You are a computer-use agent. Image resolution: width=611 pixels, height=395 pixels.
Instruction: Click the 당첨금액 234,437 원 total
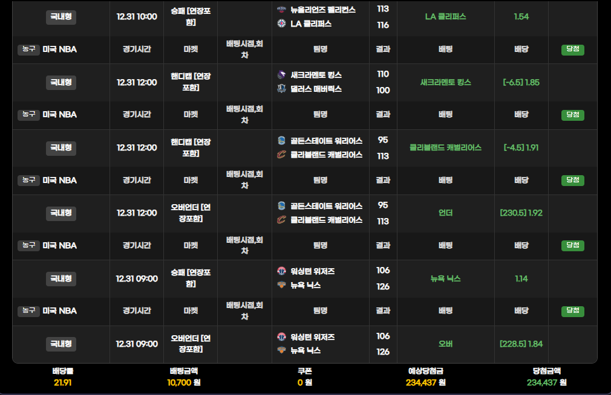coord(546,382)
